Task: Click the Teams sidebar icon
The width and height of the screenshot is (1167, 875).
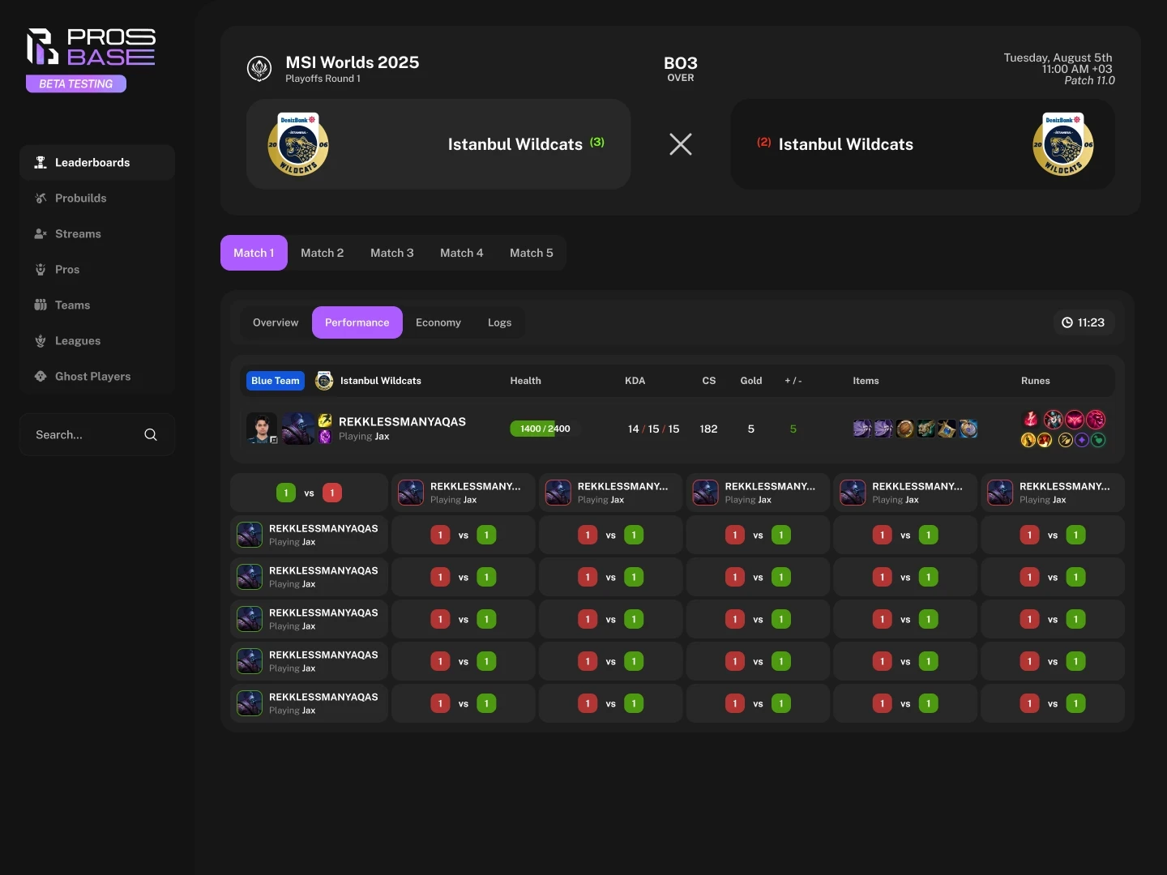Action: click(41, 305)
